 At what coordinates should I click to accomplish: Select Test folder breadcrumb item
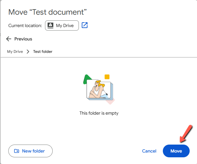click(43, 52)
